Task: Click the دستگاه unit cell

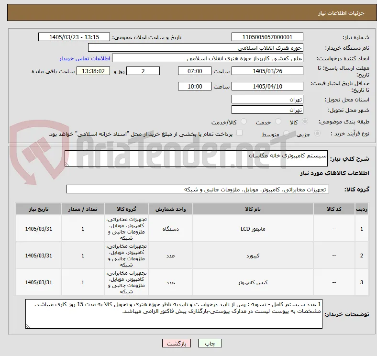Action: [x=171, y=229]
